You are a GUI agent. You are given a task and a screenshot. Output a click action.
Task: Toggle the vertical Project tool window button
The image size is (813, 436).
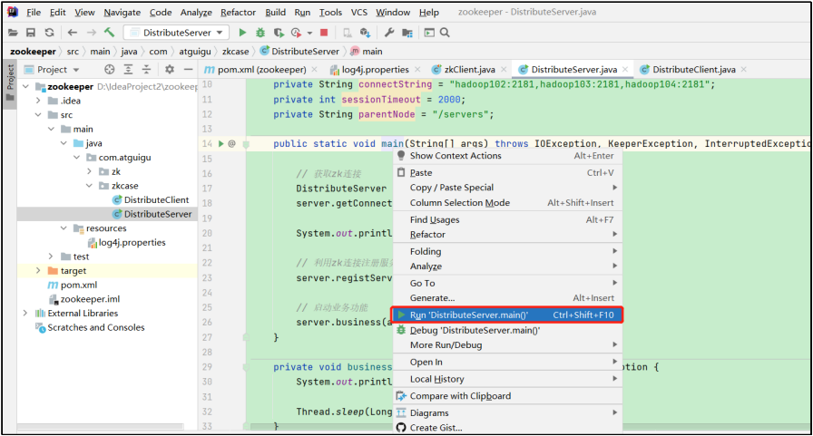pos(11,78)
